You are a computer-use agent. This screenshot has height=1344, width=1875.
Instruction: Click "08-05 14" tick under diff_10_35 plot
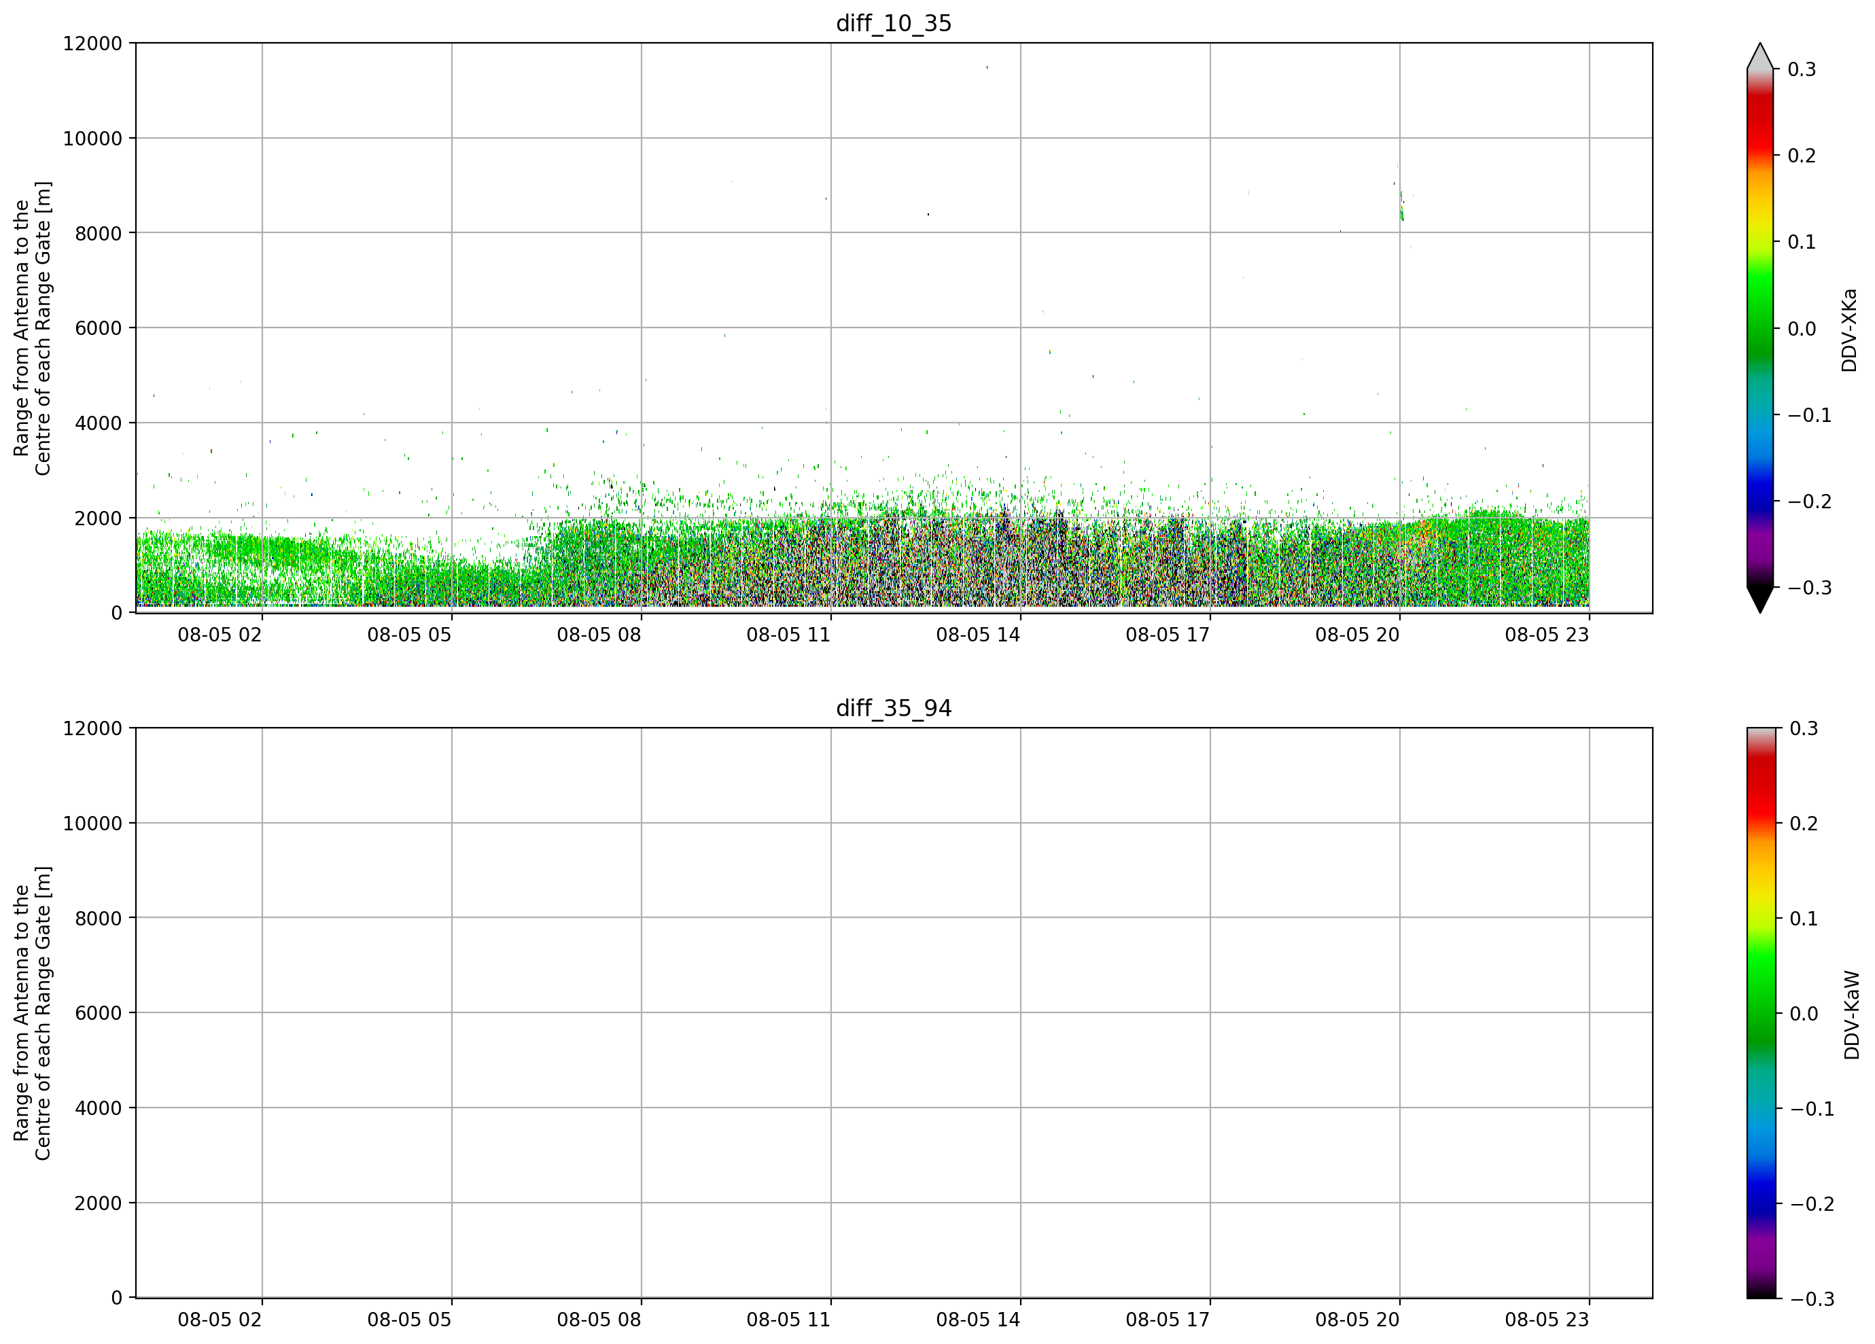click(x=978, y=635)
